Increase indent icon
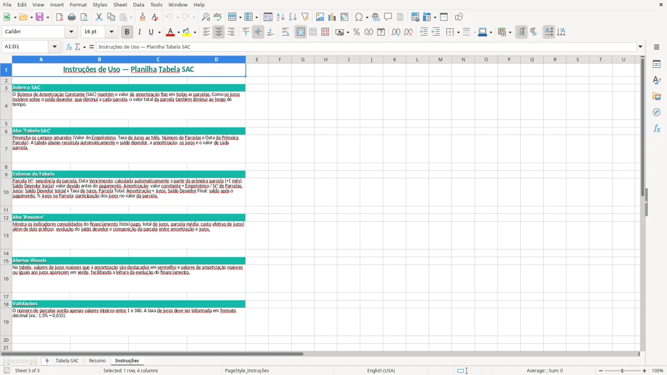667x375 pixels. (424, 32)
